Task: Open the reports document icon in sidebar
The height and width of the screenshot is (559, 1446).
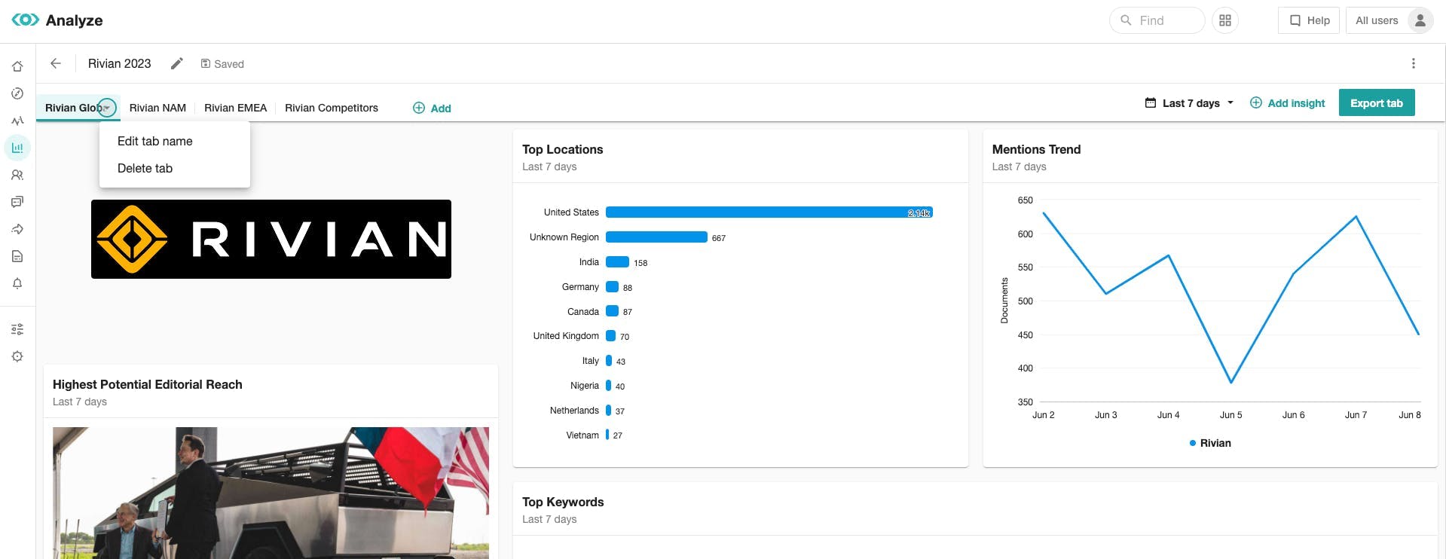Action: click(x=17, y=256)
